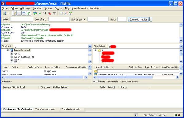Sort local files by Type de fichier

click(x=53, y=67)
